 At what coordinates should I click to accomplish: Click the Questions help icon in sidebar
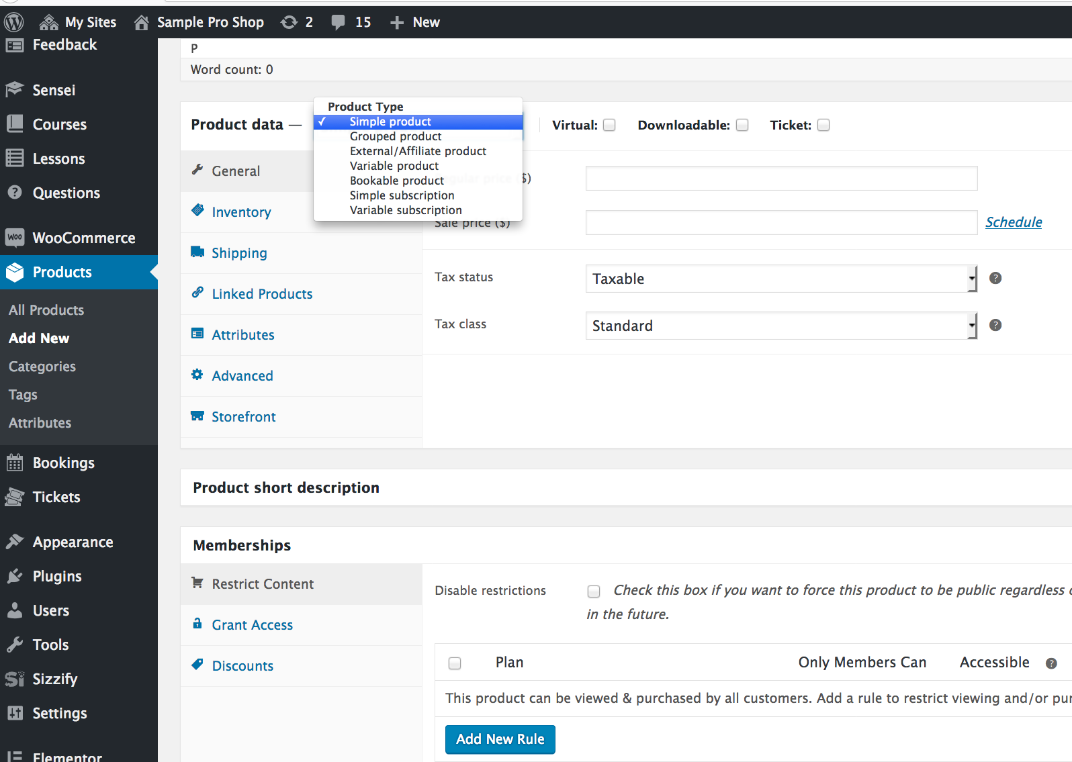pos(15,192)
